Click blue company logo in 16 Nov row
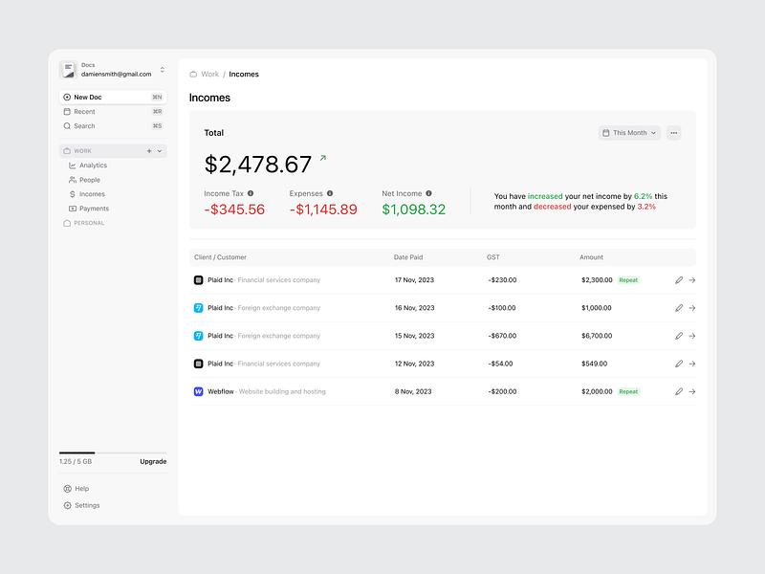Viewport: 765px width, 574px height. point(199,308)
